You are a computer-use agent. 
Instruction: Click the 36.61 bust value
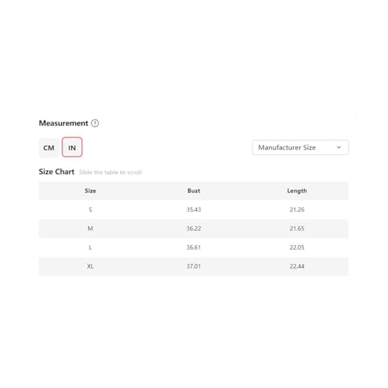193,248
